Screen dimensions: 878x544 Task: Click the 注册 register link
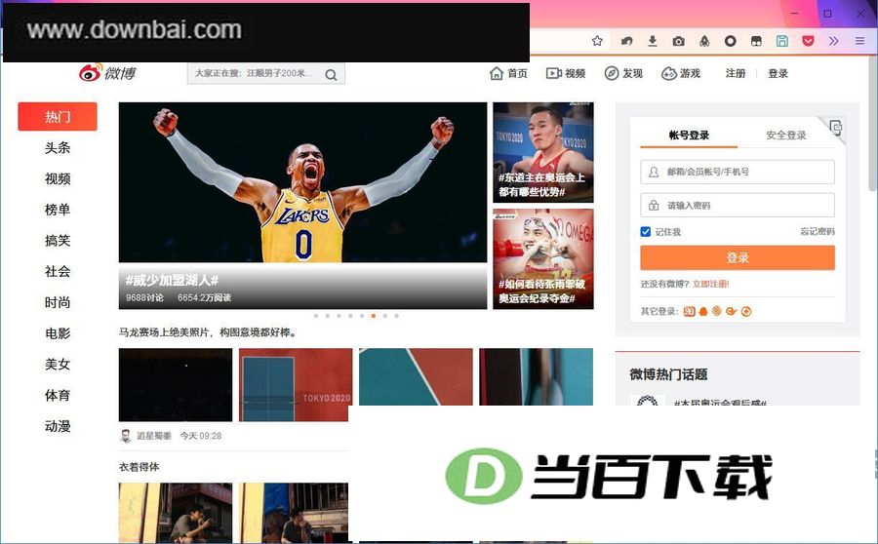click(736, 73)
